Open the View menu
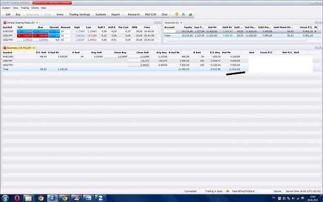 click(x=16, y=8)
